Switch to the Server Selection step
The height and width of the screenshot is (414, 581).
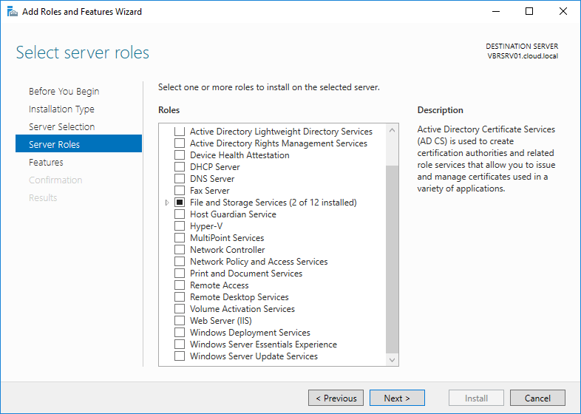[61, 127]
